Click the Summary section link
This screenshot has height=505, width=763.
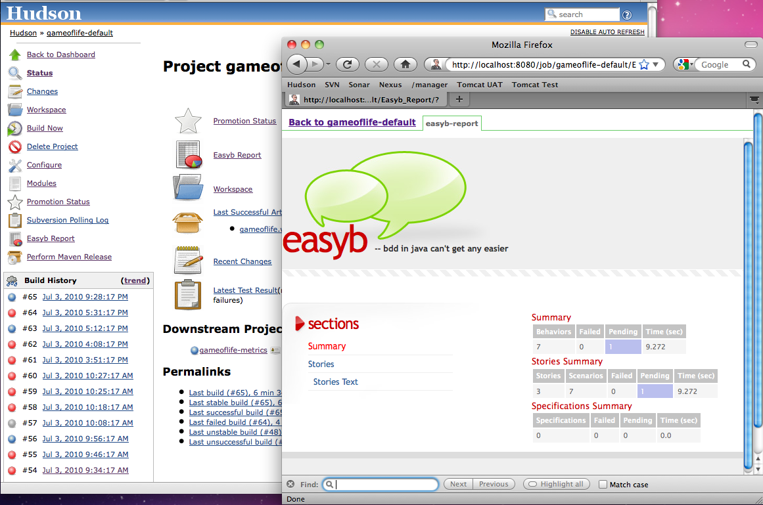pos(327,346)
